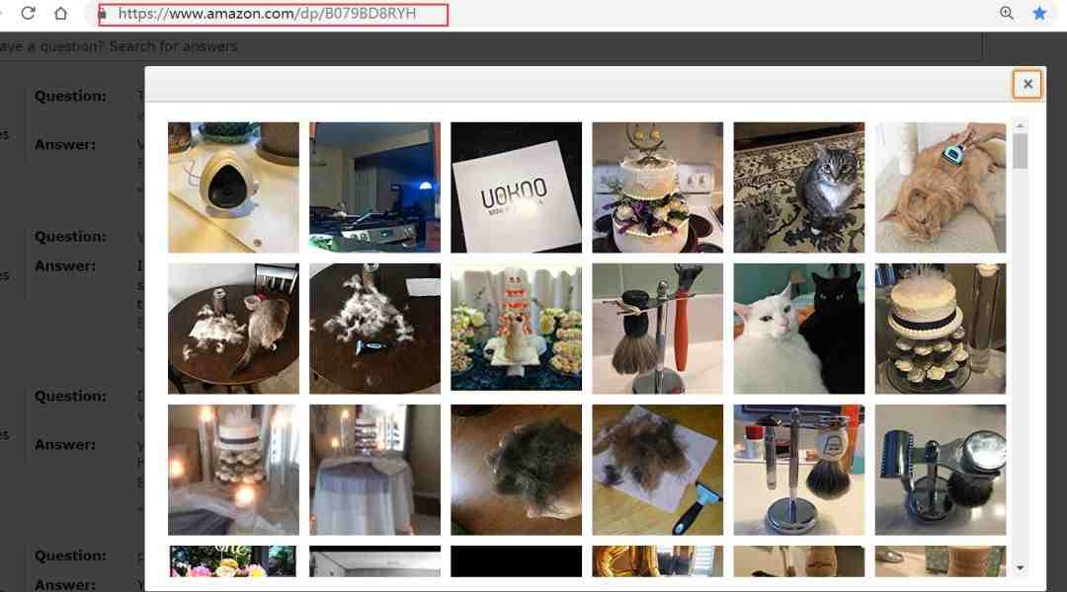Close the image gallery popup
Screen dimensions: 1067x592
click(1027, 84)
